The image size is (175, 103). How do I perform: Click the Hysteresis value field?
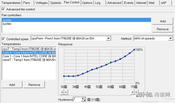(x=77, y=99)
